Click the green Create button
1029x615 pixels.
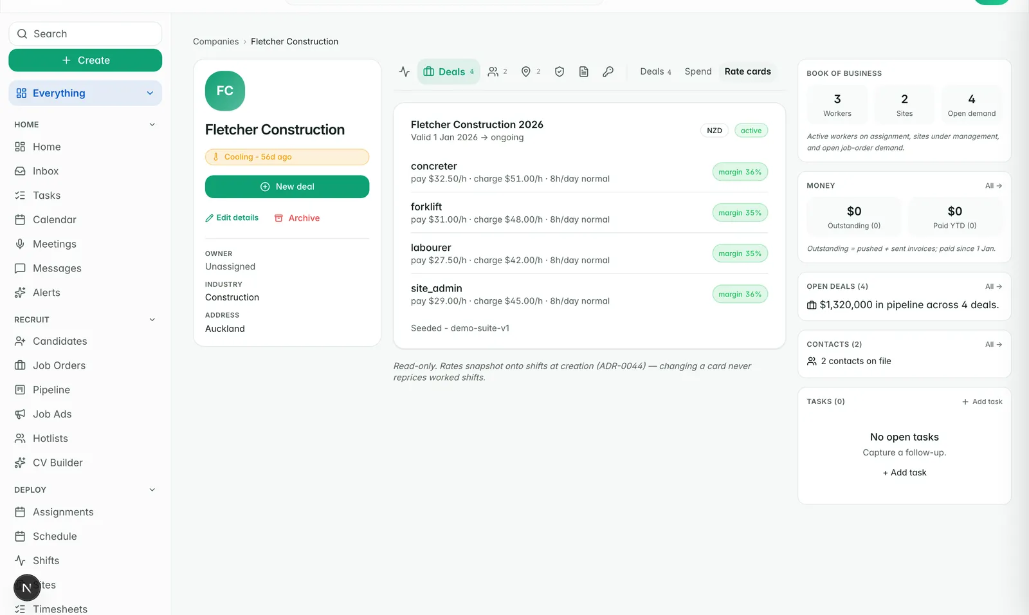click(85, 60)
